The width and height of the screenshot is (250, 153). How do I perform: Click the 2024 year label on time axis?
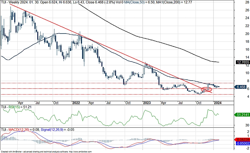218,103
